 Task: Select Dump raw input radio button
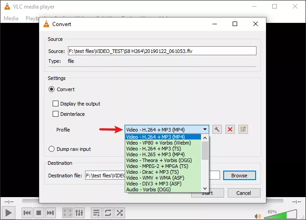coord(51,149)
